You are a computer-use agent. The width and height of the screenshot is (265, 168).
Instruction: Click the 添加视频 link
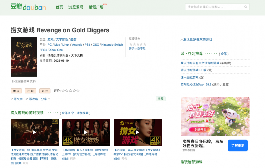[x=82, y=113]
